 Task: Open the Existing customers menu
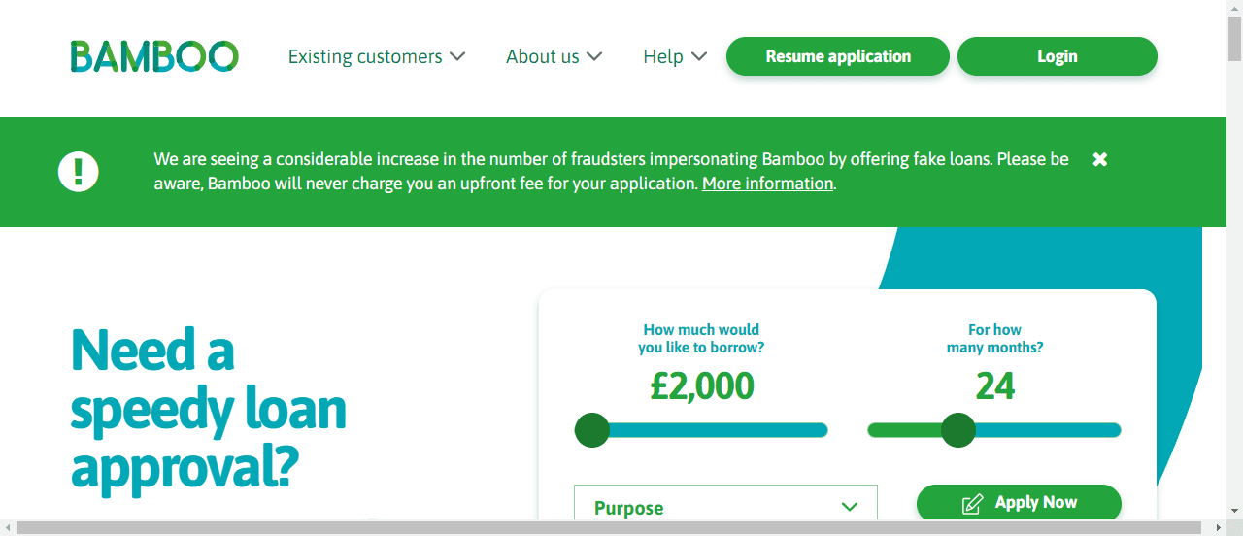(x=377, y=56)
